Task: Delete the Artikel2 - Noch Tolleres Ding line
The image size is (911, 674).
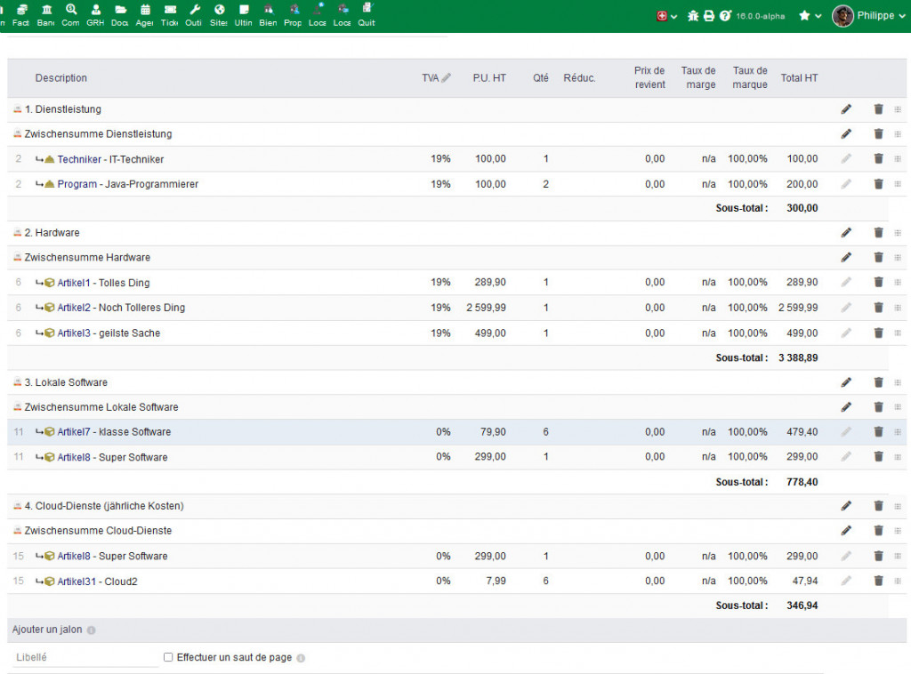Action: 878,308
